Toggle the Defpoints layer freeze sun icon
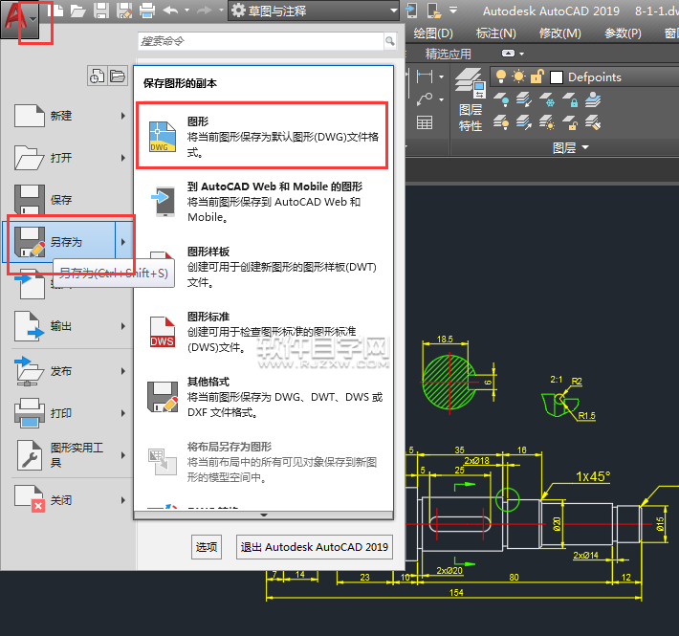The height and width of the screenshot is (636, 679). pyautogui.click(x=518, y=77)
